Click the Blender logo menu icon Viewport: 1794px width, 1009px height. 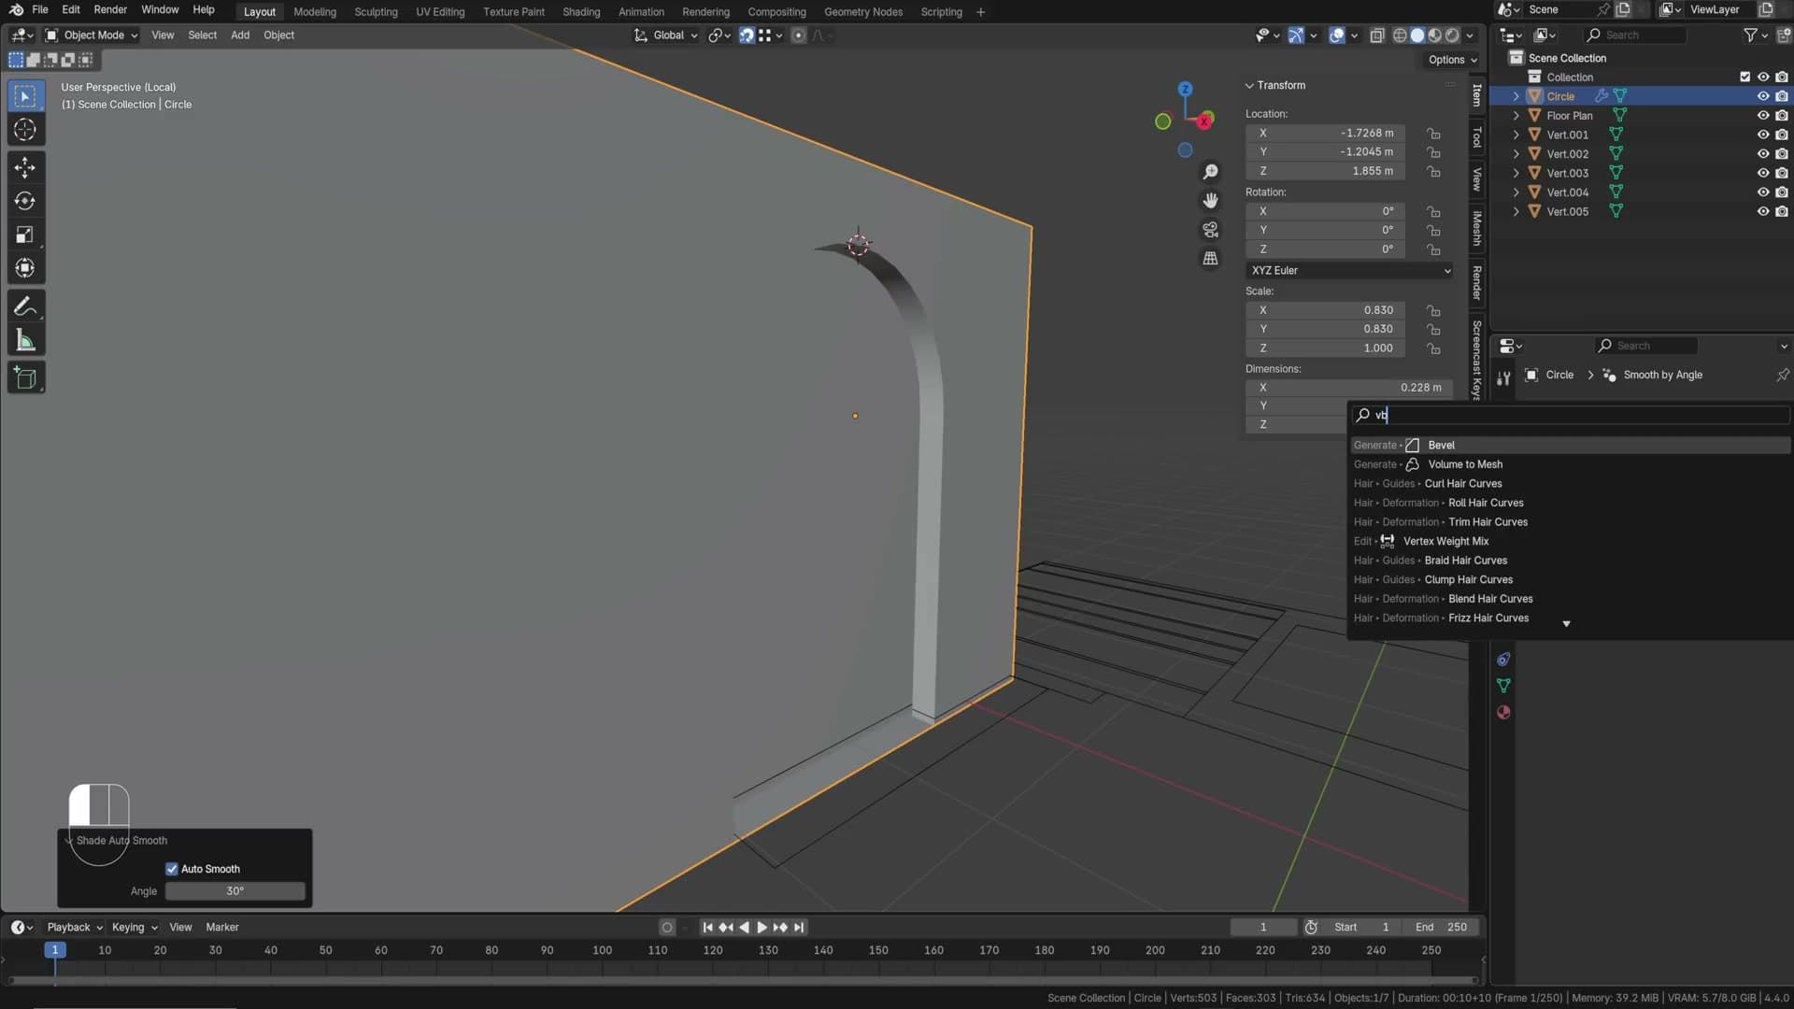click(x=16, y=10)
